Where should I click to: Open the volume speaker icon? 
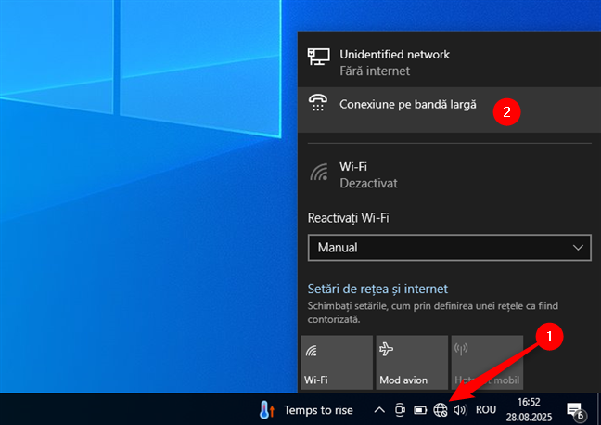459,409
